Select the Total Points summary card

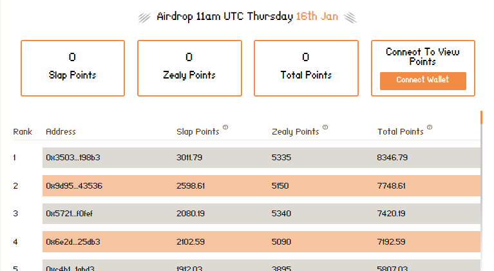tap(306, 68)
